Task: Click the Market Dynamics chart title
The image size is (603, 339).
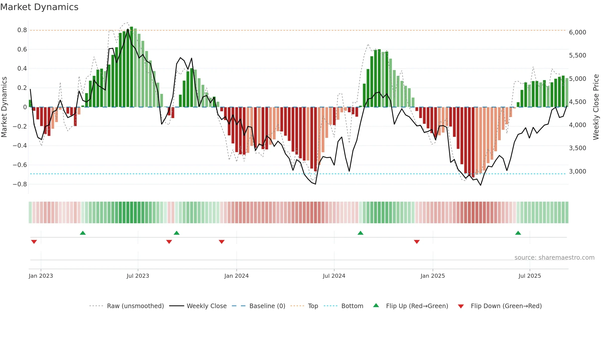Action: pyautogui.click(x=39, y=7)
